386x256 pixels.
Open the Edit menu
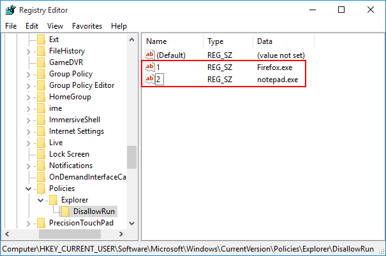32,26
